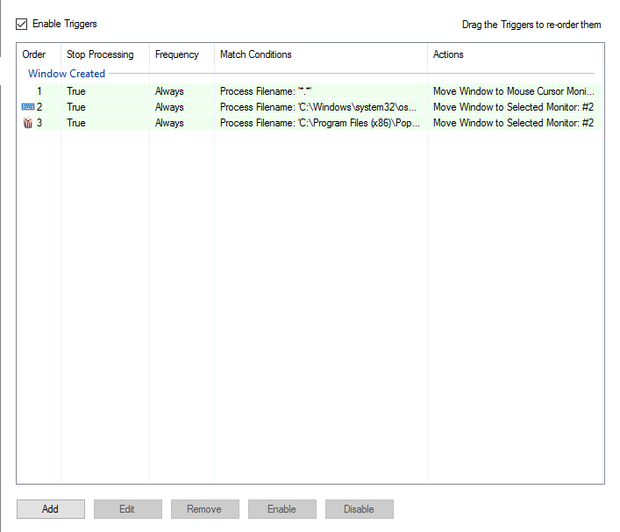Click the Actions column header

[448, 54]
